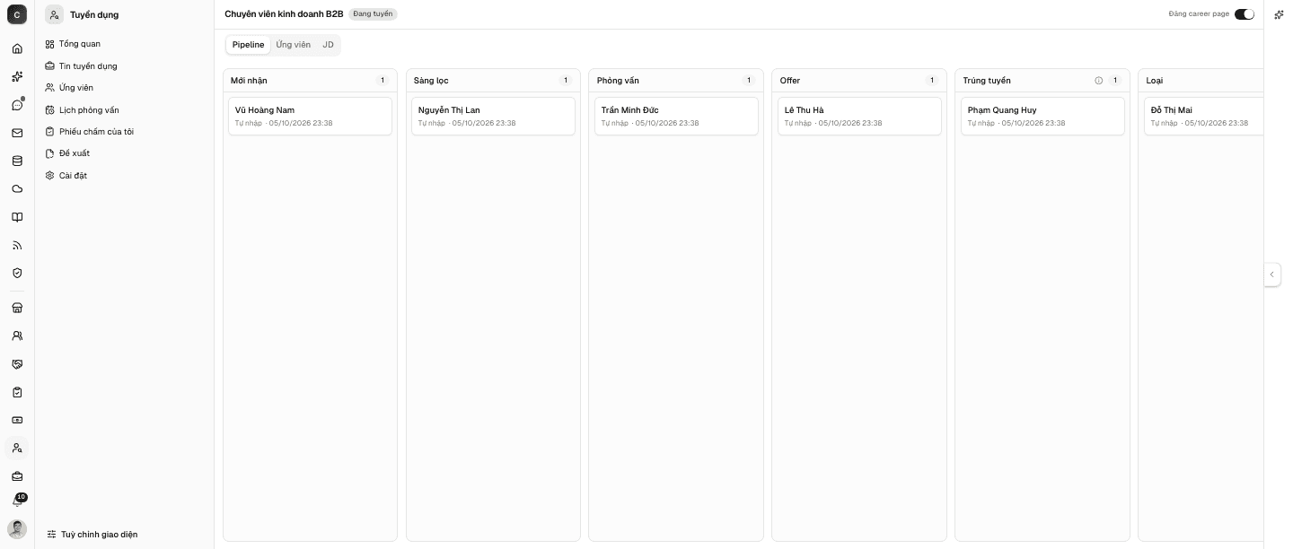Open candidate card Vũ Hoàng Nam
Image resolution: width=1293 pixels, height=549 pixels.
[x=310, y=116]
